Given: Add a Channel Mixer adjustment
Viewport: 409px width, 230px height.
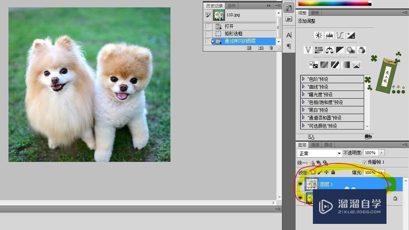Looking at the screenshot, I should click(362, 50).
